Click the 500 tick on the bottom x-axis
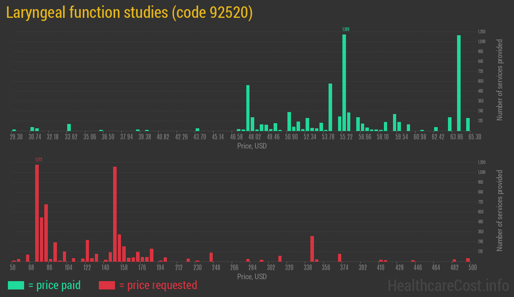 click(x=472, y=267)
